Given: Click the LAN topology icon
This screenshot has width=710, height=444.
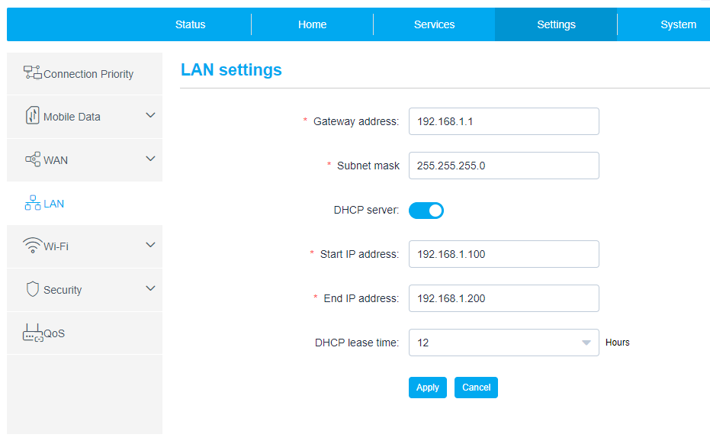Looking at the screenshot, I should (33, 202).
